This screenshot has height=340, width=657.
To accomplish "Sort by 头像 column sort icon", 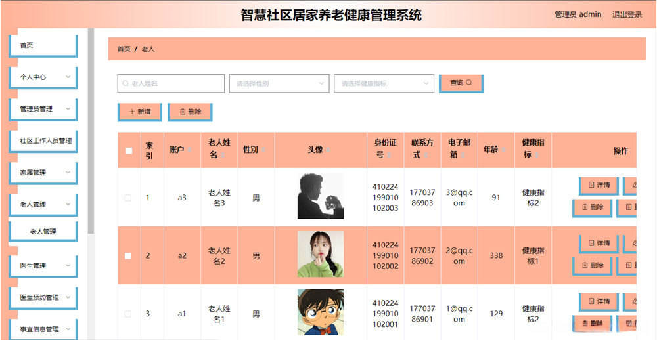I will [x=328, y=150].
